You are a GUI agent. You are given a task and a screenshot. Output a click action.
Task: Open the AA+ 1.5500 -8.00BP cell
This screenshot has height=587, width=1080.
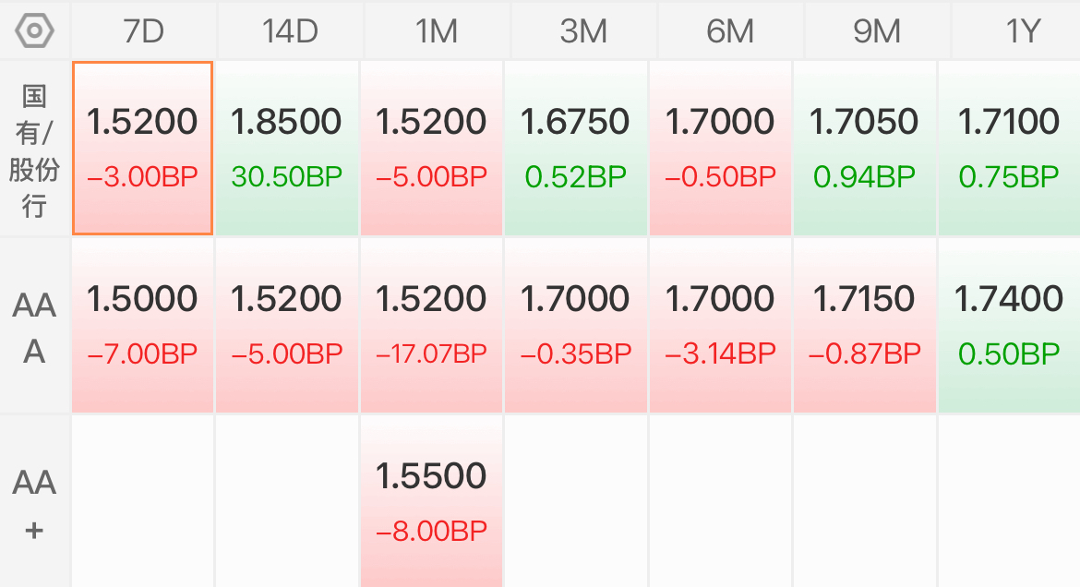click(x=431, y=501)
